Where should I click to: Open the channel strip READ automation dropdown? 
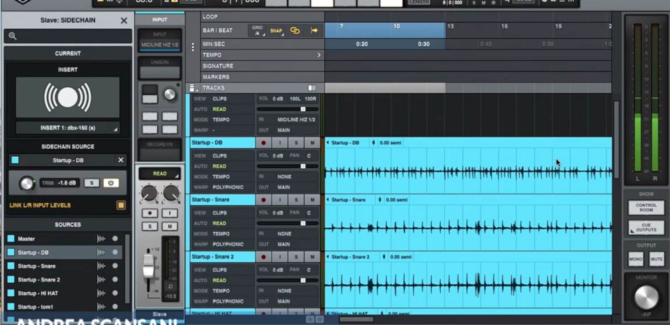tap(160, 174)
